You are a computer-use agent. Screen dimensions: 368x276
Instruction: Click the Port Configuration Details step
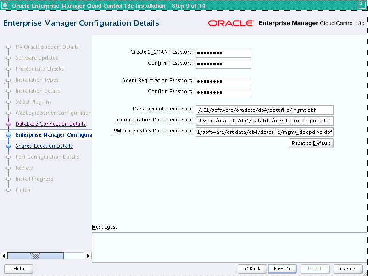tap(47, 157)
